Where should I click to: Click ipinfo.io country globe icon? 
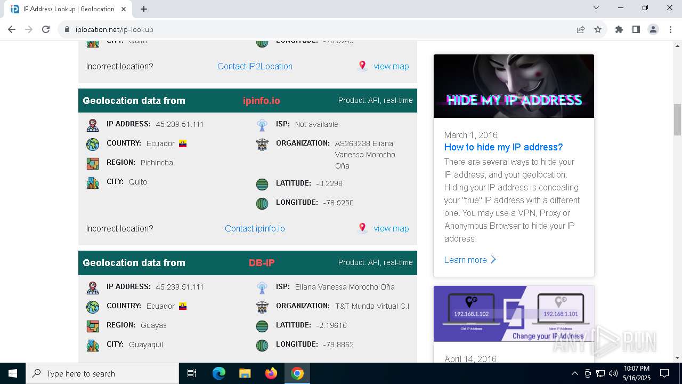[x=93, y=145]
